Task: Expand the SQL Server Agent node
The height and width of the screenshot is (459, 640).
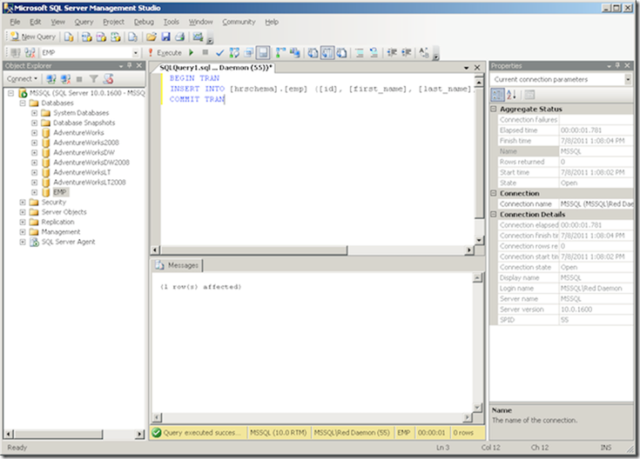Action: click(23, 242)
